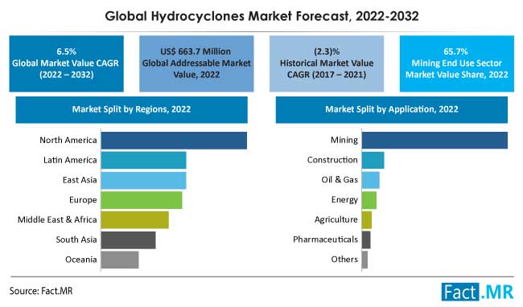
Task: Click the Market Split by Application header
Action: pyautogui.click(x=392, y=109)
